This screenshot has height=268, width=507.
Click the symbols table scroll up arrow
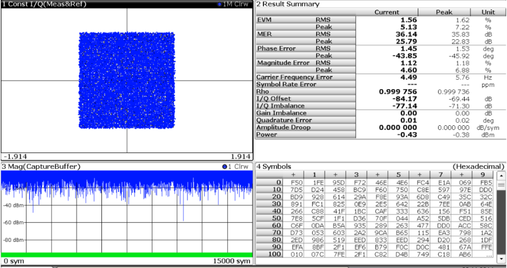[x=501, y=176]
